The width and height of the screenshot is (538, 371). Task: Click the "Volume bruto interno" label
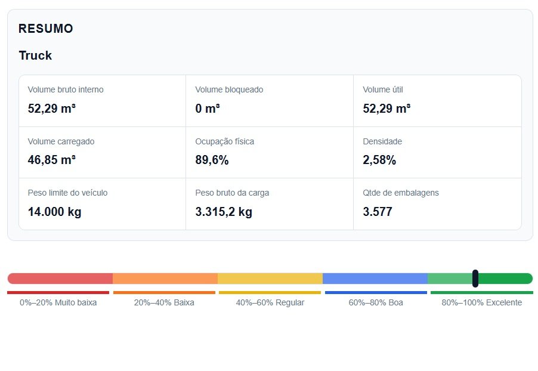[x=66, y=89]
